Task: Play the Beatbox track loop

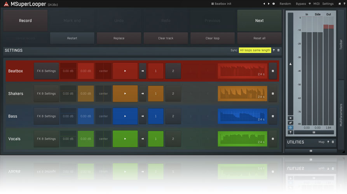Action: click(125, 71)
